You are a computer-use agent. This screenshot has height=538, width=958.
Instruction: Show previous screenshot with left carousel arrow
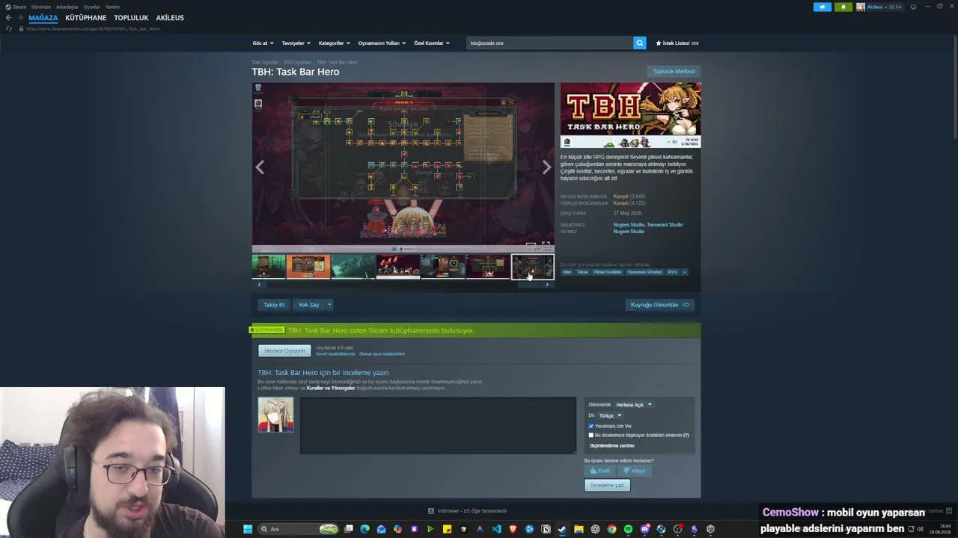(260, 167)
